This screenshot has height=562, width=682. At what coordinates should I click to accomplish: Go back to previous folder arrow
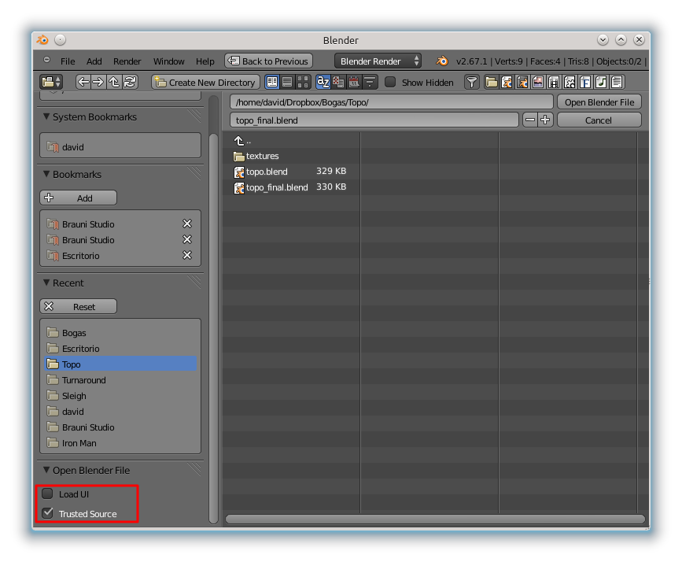(83, 82)
